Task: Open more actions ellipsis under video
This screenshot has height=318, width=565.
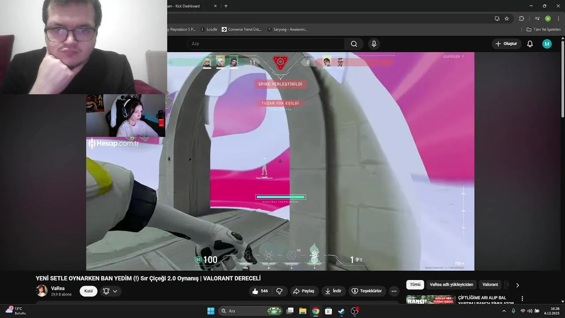Action: tap(394, 291)
